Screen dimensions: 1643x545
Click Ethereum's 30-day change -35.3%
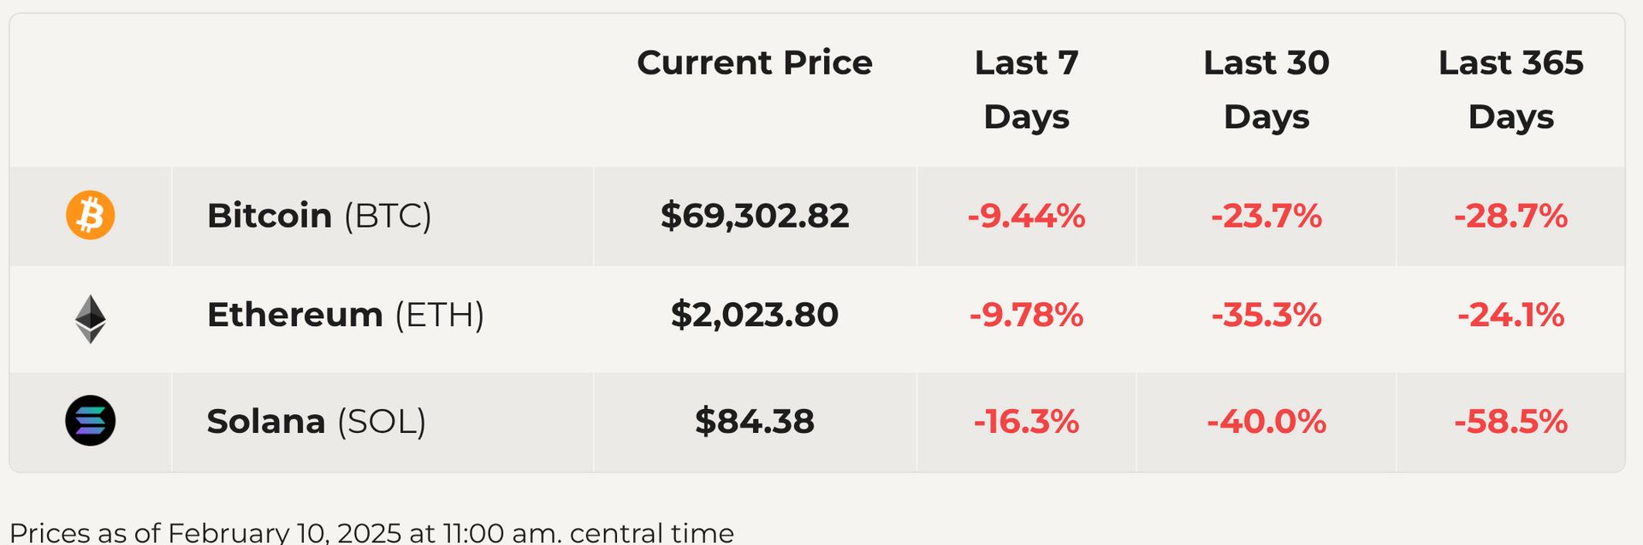[1266, 315]
